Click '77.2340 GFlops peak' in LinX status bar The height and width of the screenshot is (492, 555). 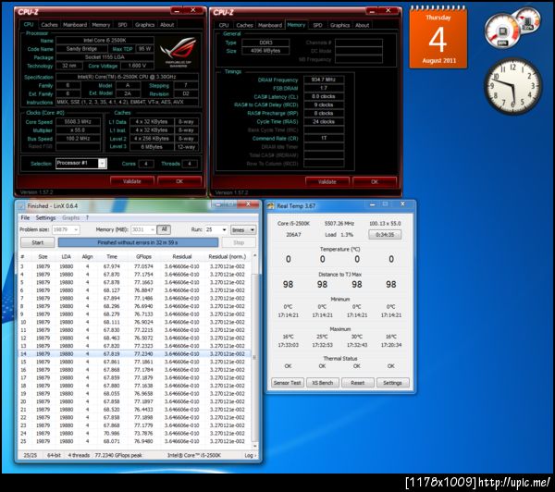pos(118,455)
